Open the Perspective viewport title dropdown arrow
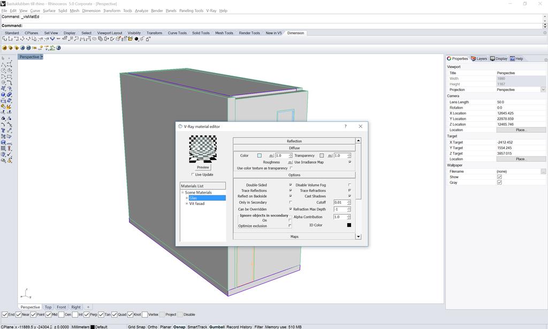 tap(42, 57)
